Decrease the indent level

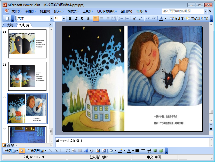pos(148,19)
